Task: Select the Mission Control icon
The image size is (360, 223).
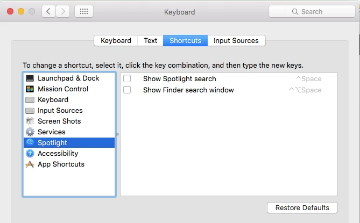Action: click(x=30, y=89)
